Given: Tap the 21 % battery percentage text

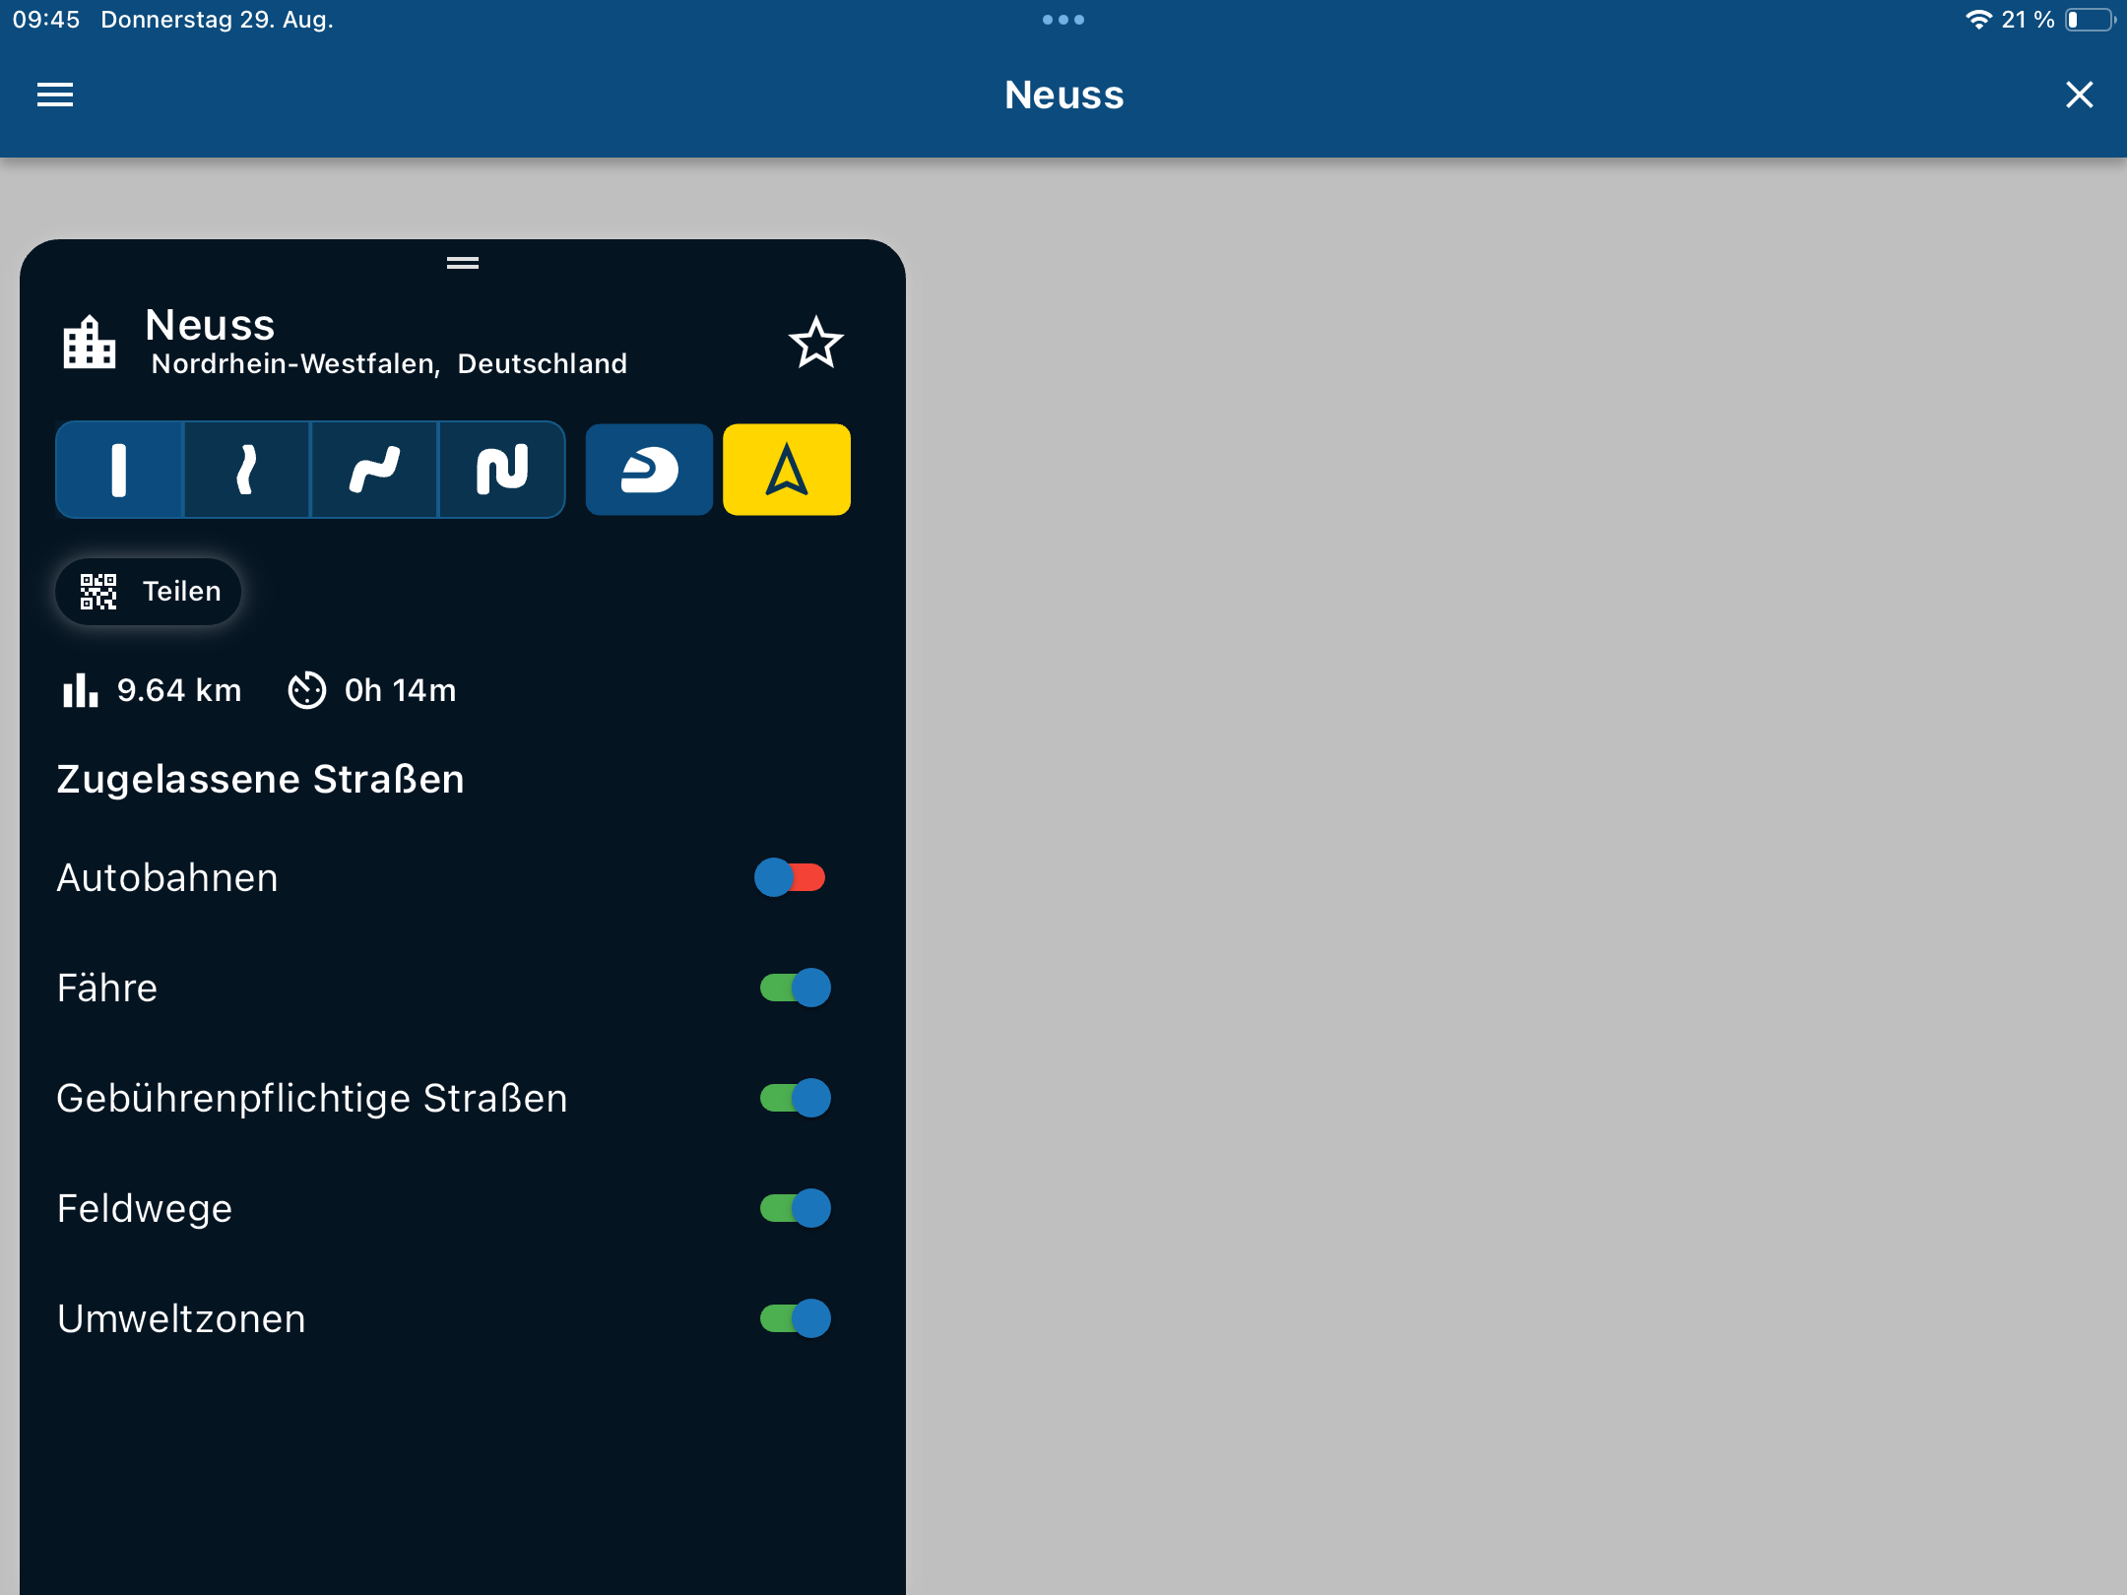Looking at the screenshot, I should pos(2028,20).
